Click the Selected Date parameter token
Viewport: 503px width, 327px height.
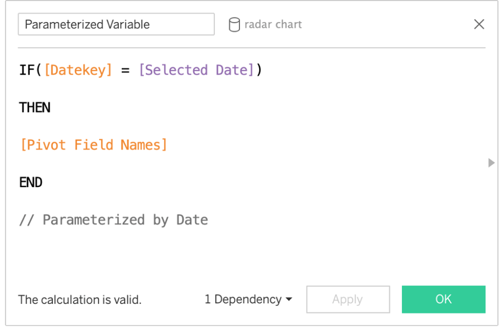tap(197, 70)
